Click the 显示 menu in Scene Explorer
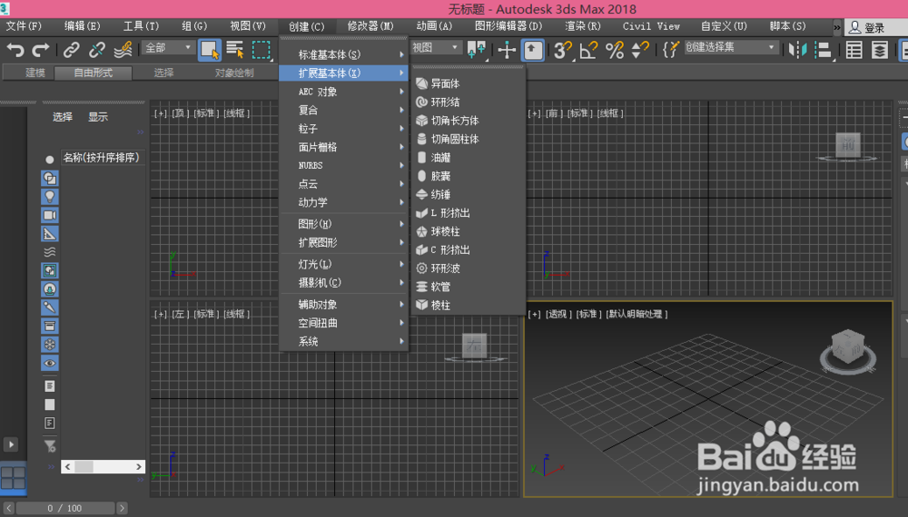908x517 pixels. [x=98, y=117]
